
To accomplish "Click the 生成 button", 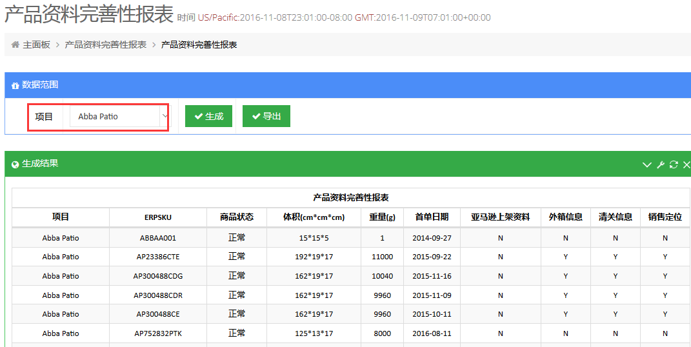I will tap(208, 116).
